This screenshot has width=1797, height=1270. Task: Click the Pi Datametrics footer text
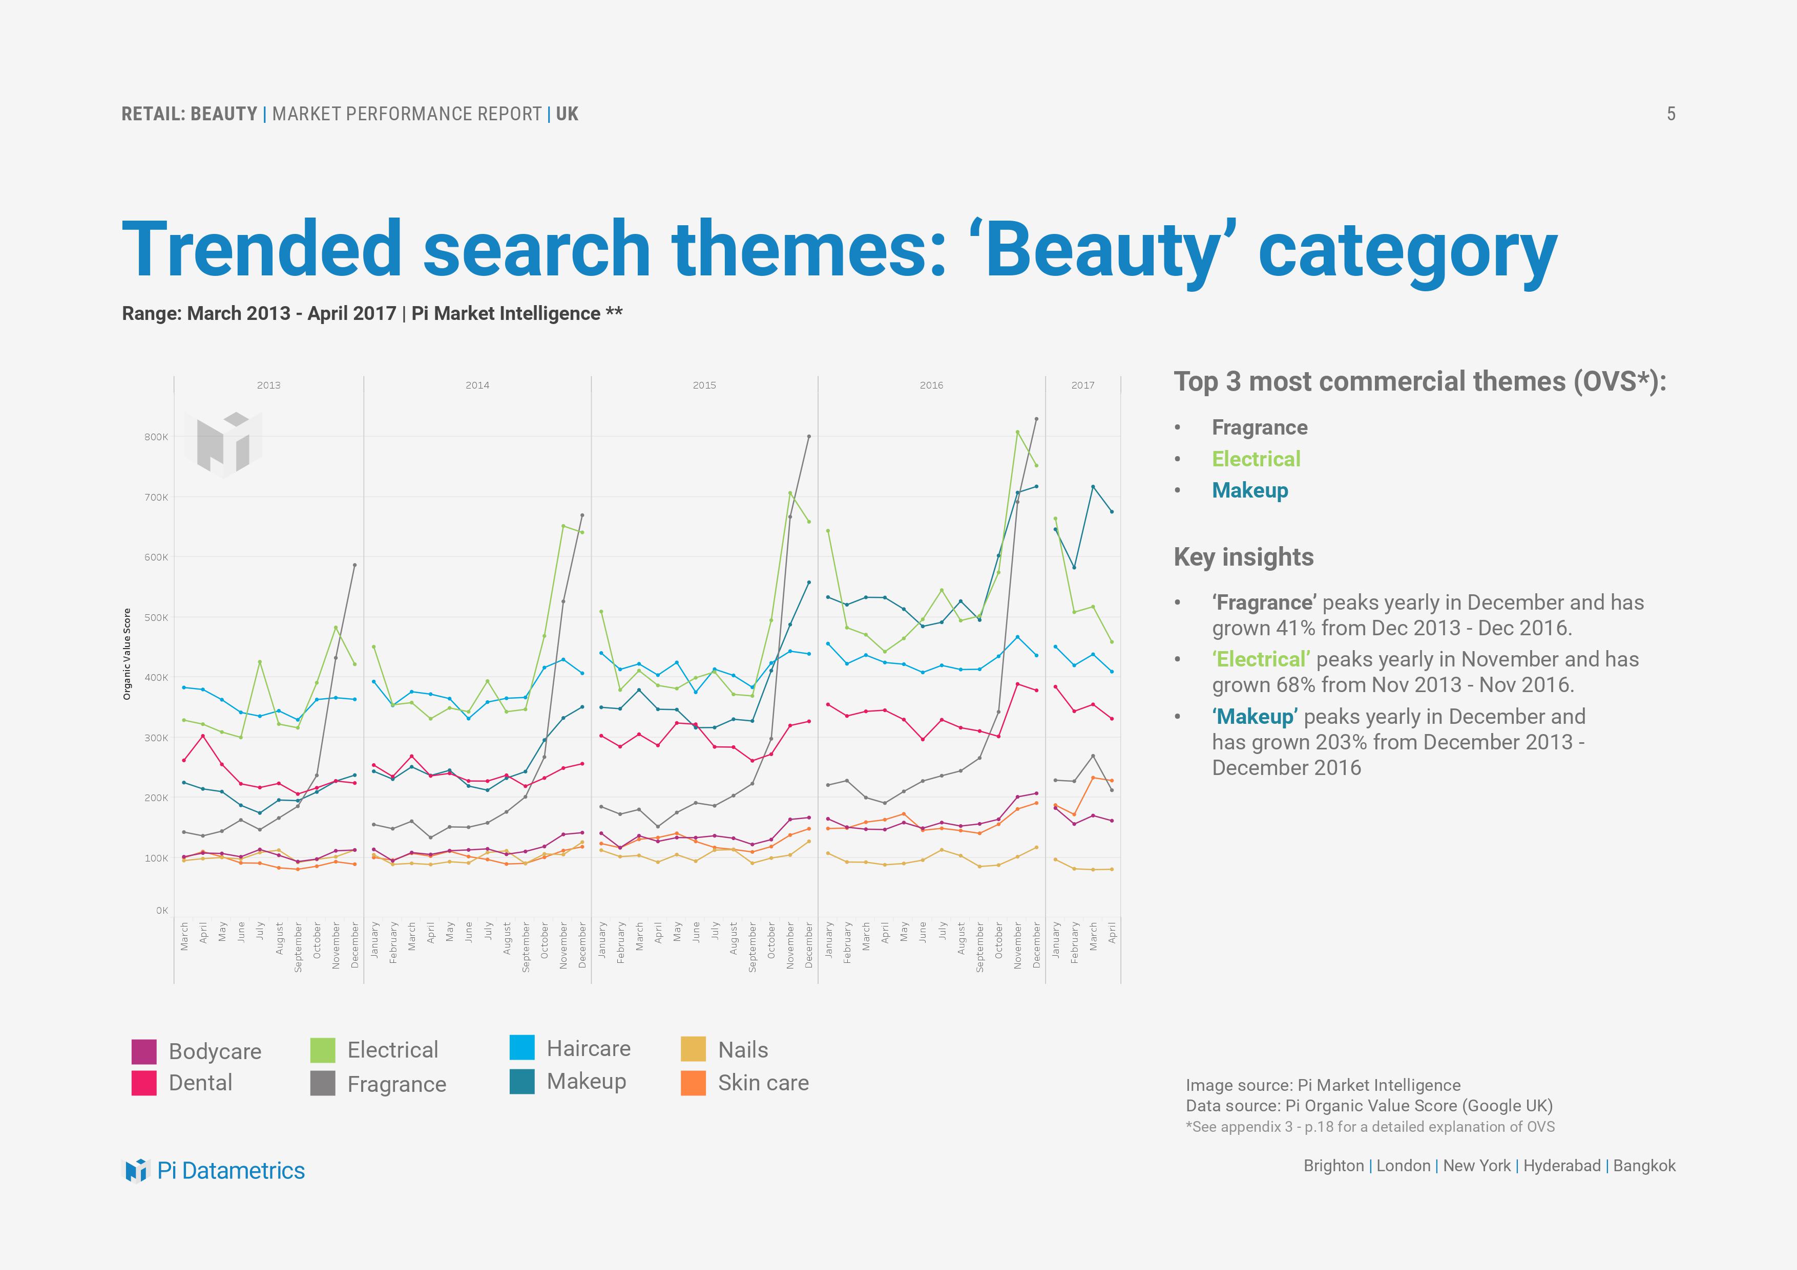231,1171
